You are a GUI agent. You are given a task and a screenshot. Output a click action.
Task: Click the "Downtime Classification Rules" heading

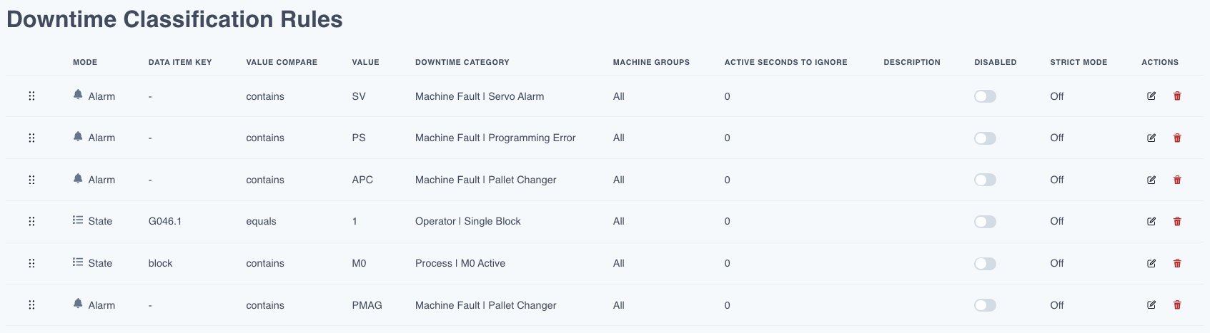[175, 19]
